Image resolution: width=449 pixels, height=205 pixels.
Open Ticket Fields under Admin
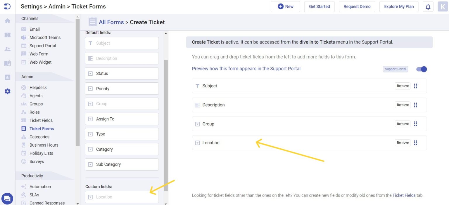pos(41,120)
